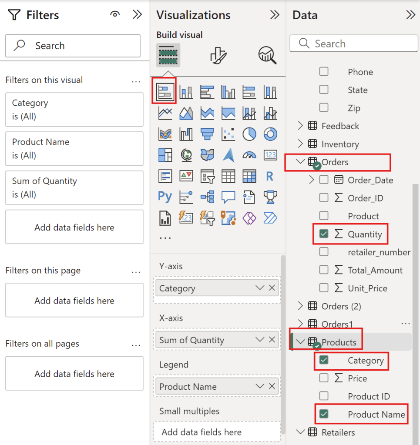The width and height of the screenshot is (420, 445).
Task: Switch to the Analytics tab
Action: coord(267,56)
